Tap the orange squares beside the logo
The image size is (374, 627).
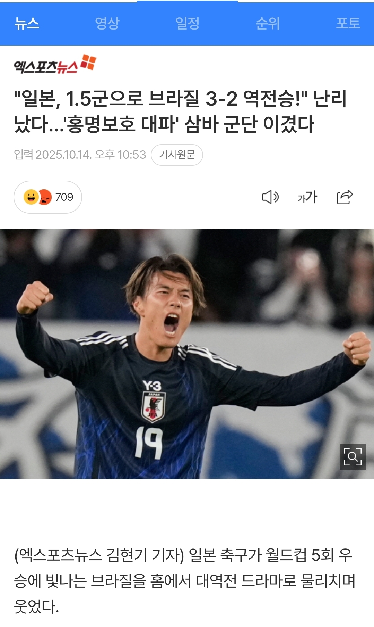88,62
